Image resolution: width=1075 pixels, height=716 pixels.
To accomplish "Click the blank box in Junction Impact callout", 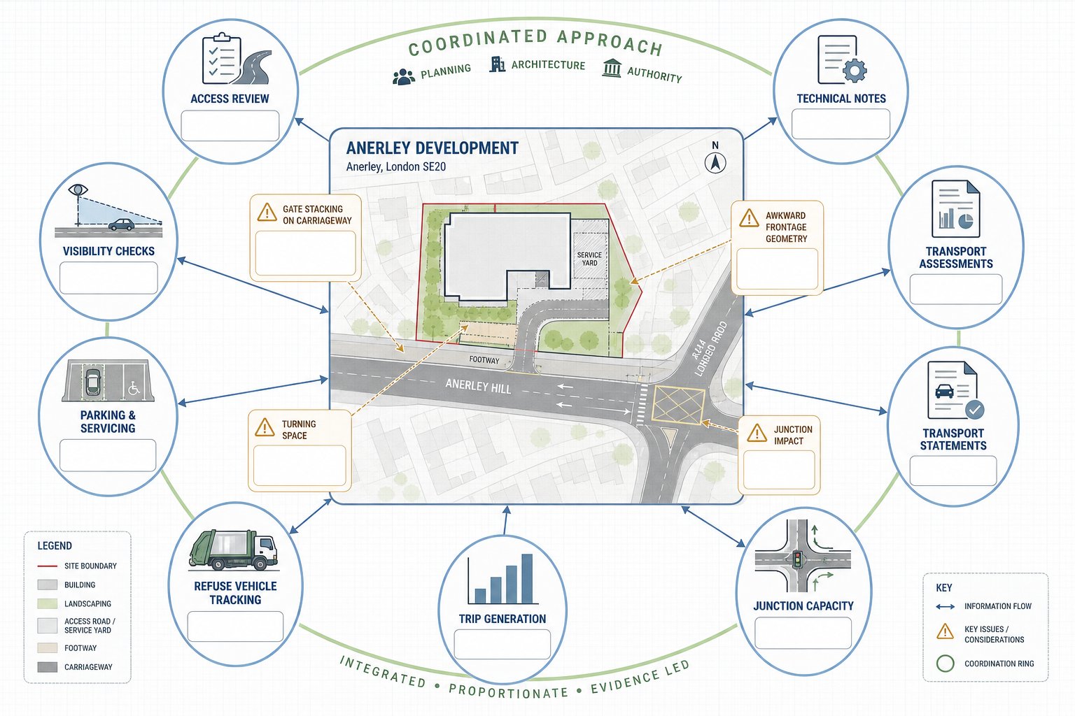I will (779, 470).
